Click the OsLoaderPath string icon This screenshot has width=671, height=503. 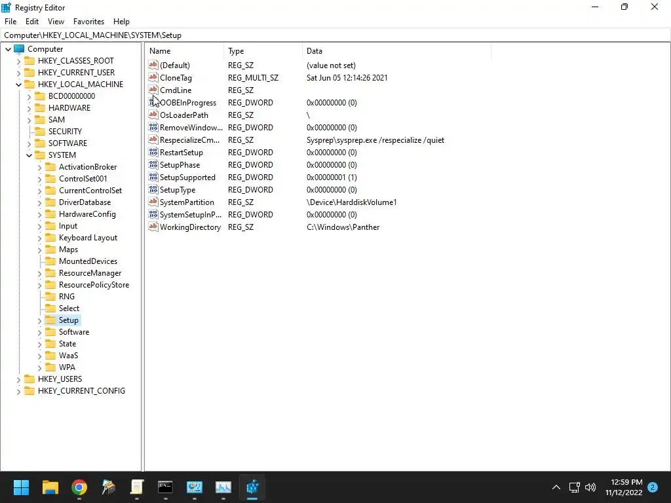tap(153, 115)
